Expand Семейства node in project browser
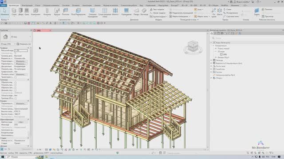 point(211,69)
